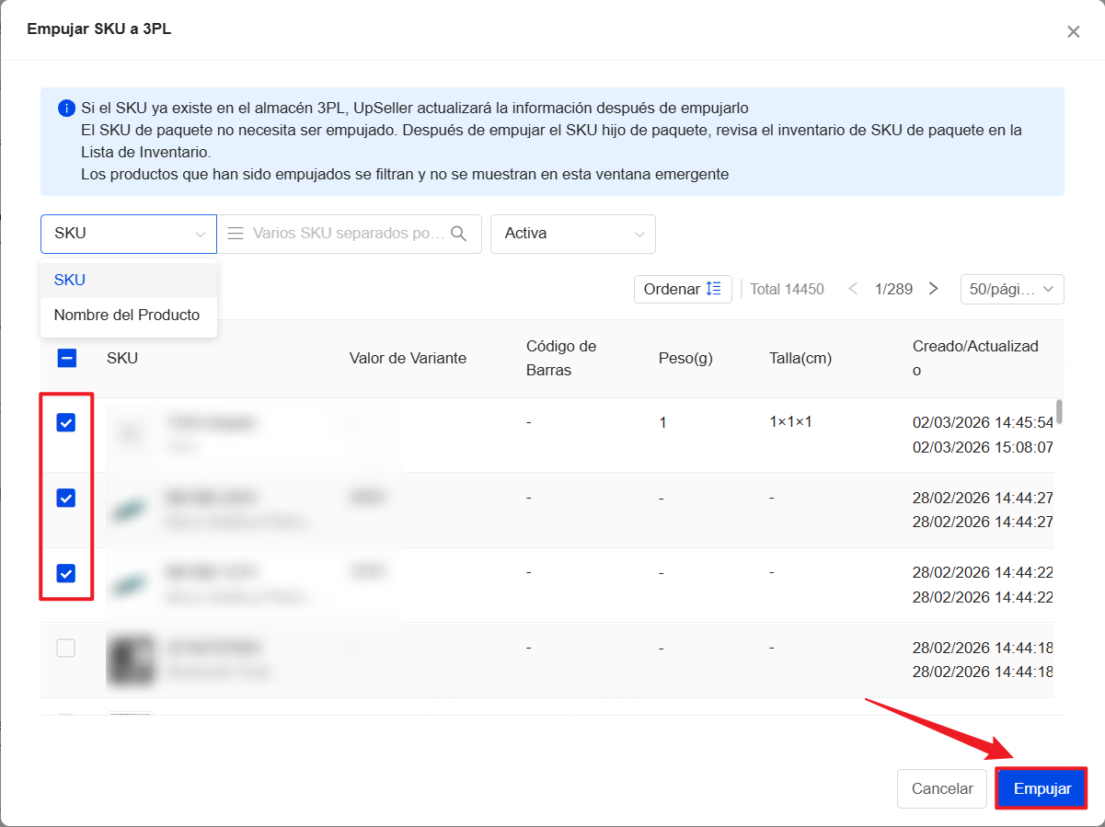Uncheck the second row checkbox
The image size is (1105, 827).
66,499
